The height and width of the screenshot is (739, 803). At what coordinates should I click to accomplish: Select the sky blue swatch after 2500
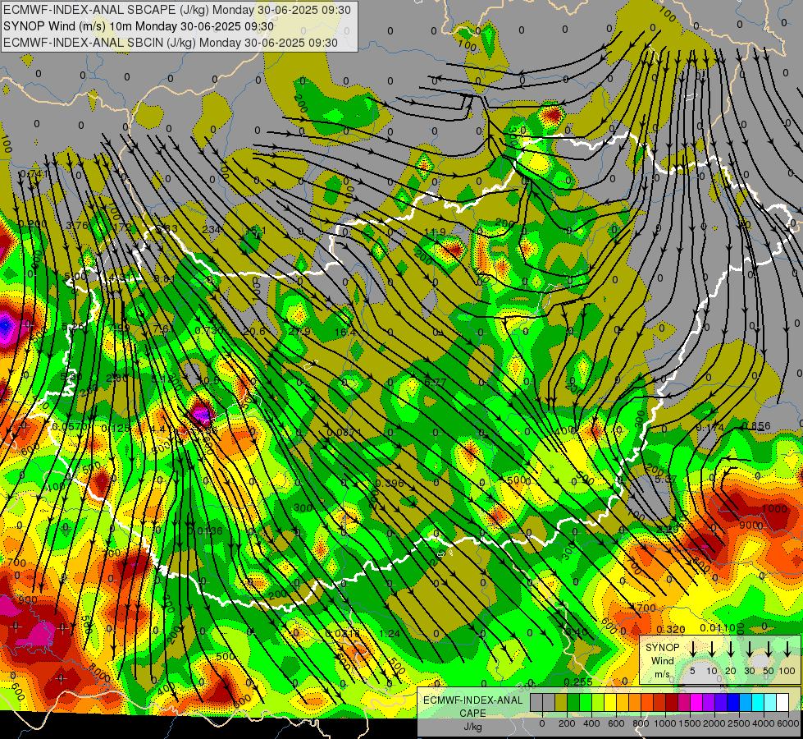[746, 702]
